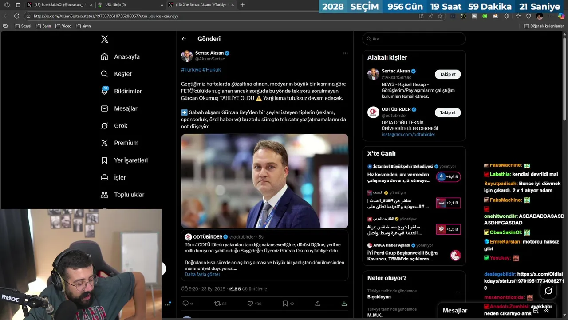
Task: Open the Gürcan Okumuş photo in the post
Action: click(x=264, y=181)
